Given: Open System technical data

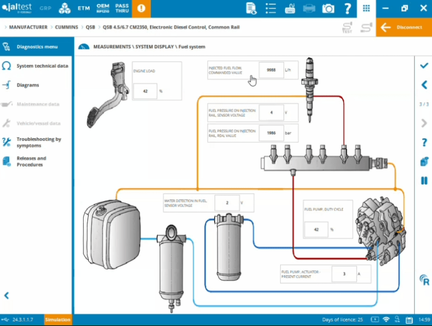Looking at the screenshot, I should pos(42,66).
